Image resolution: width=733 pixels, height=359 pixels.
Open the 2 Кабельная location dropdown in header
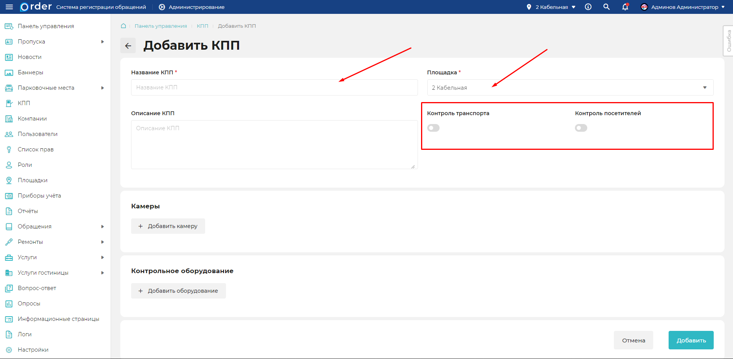[x=551, y=7]
